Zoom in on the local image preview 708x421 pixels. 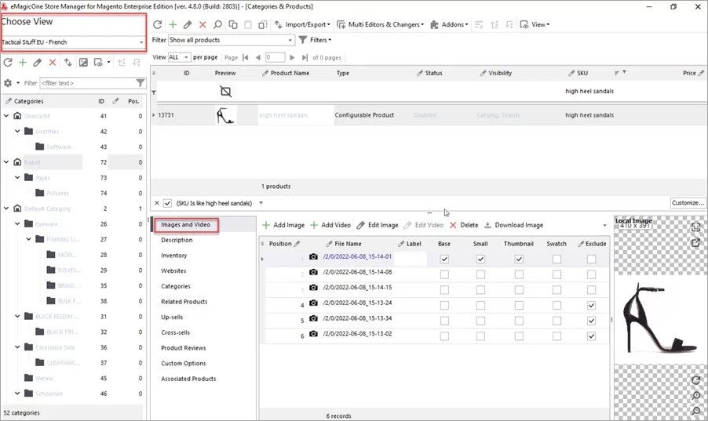695,396
